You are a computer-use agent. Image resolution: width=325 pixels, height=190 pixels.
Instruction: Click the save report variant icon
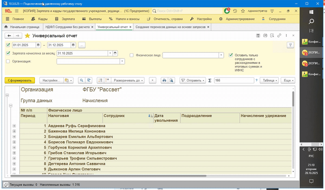[258, 35]
